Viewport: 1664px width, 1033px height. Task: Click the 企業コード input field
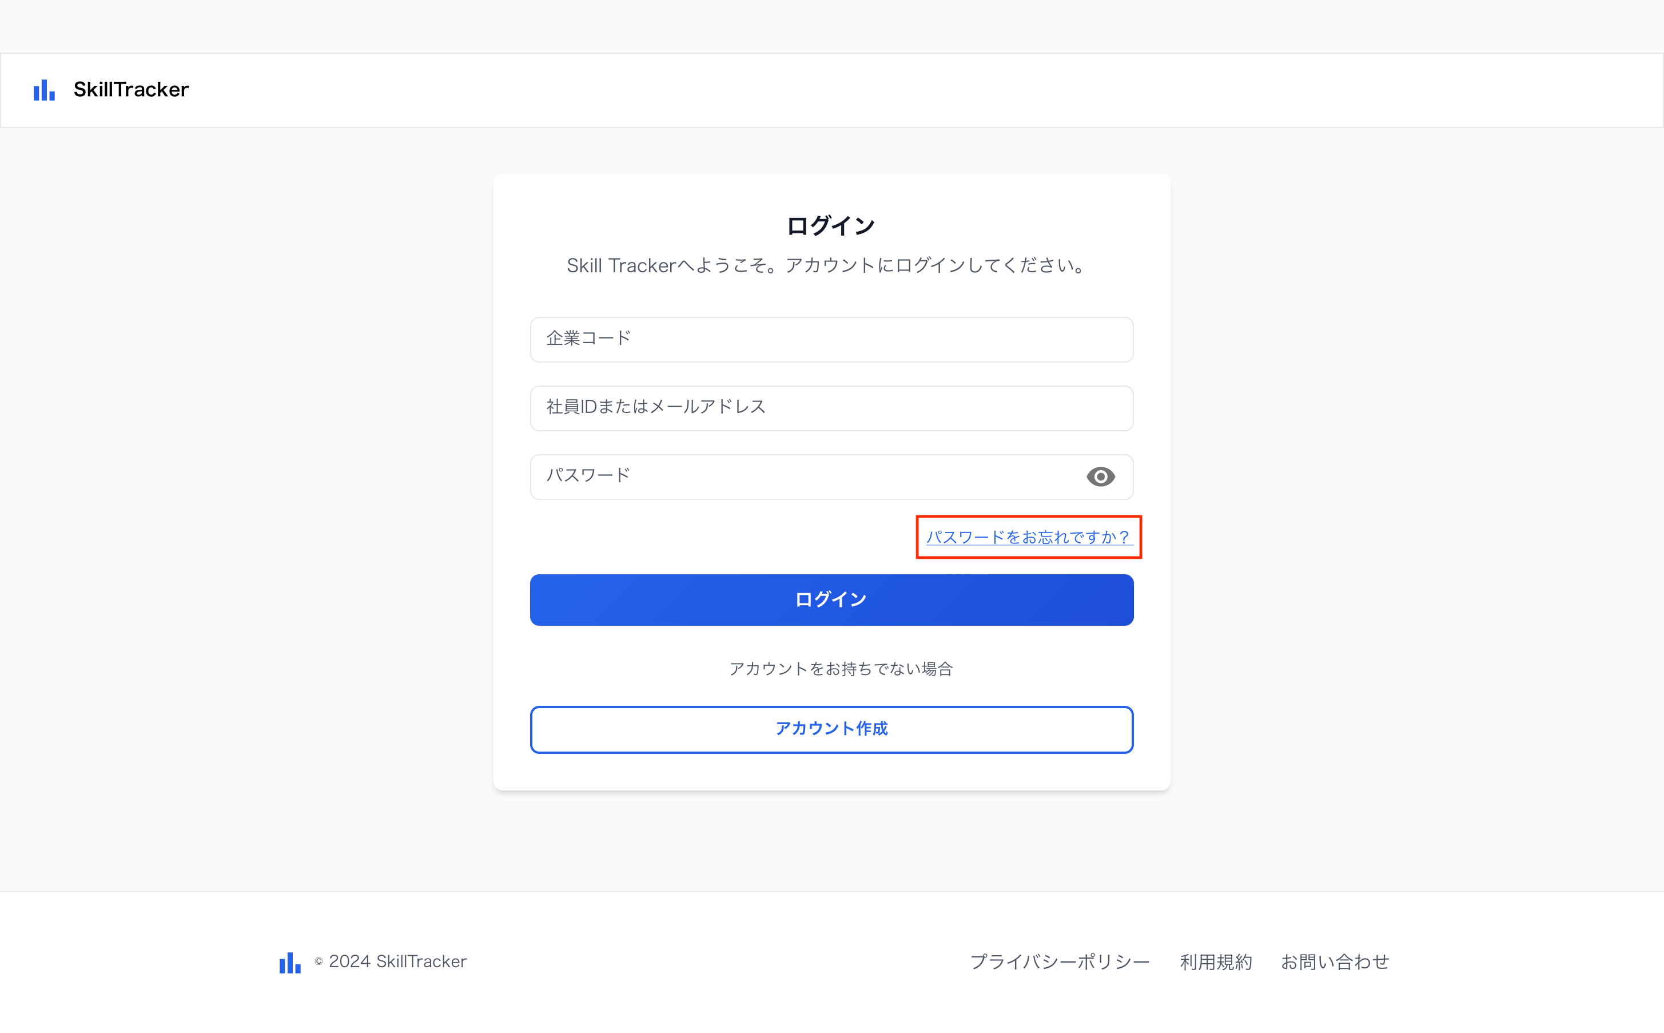pos(831,340)
